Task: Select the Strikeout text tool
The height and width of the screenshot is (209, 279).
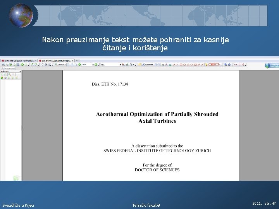Action: coord(166,65)
